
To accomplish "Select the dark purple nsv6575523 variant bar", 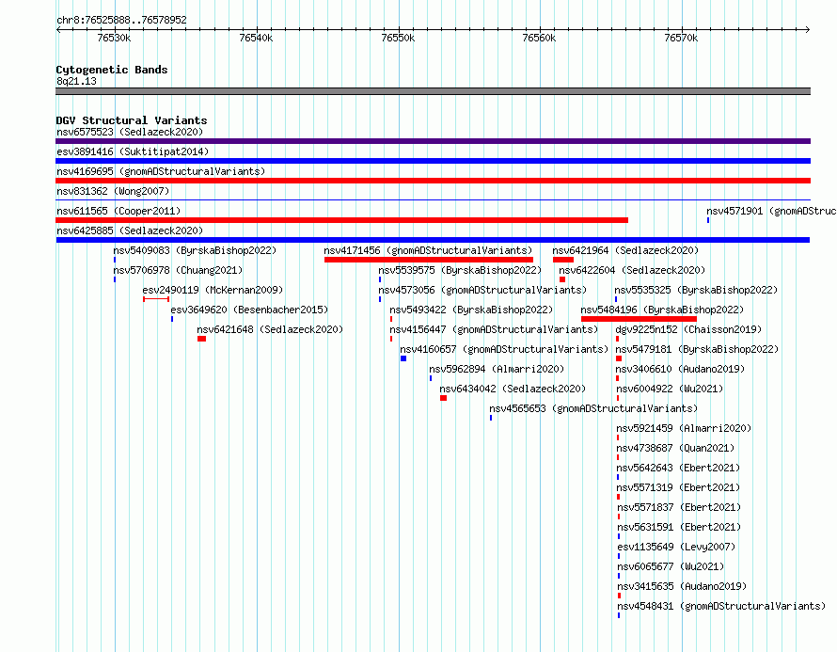I will [x=433, y=141].
